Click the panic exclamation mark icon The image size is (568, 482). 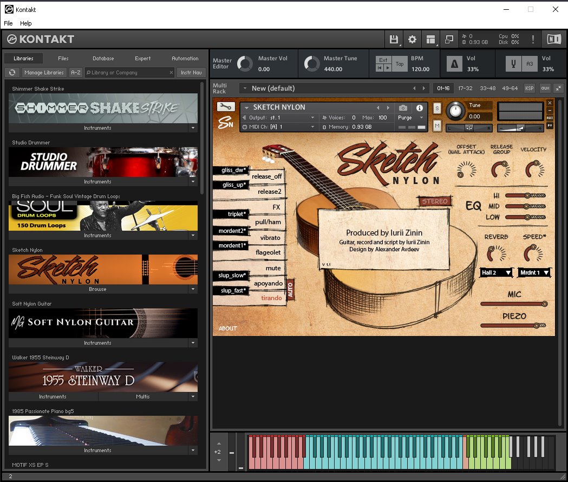tap(533, 39)
